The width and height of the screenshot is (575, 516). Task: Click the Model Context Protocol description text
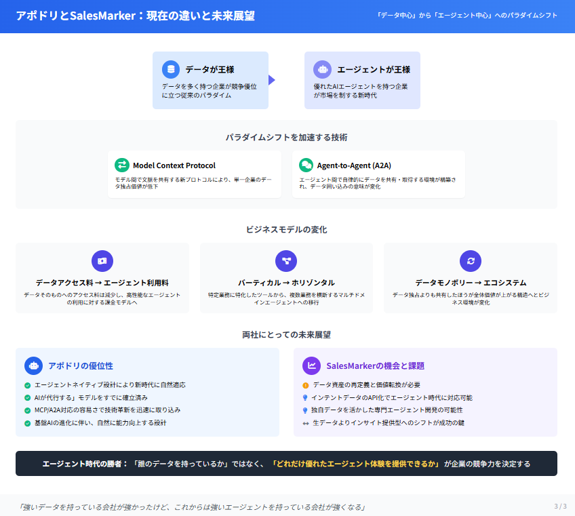point(194,183)
